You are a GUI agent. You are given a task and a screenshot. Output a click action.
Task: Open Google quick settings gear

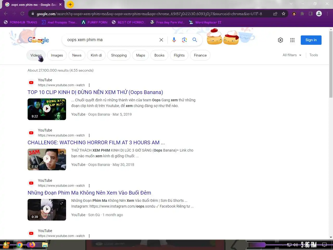click(280, 40)
